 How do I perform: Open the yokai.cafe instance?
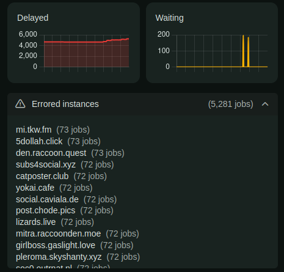tap(35, 188)
